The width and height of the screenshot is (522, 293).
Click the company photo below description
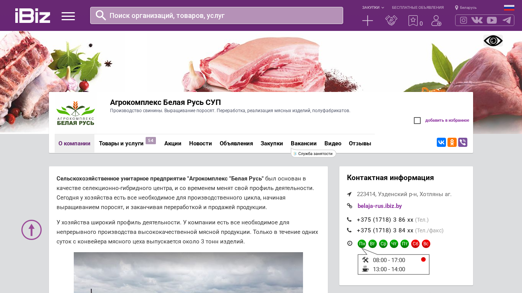coord(188,272)
